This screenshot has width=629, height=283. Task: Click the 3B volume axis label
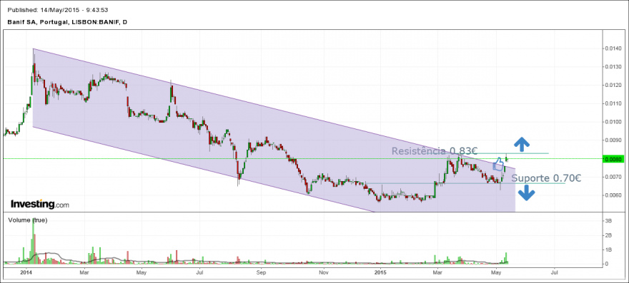608,221
